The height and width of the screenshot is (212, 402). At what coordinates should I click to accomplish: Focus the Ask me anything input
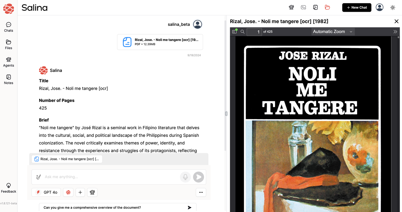point(111,177)
